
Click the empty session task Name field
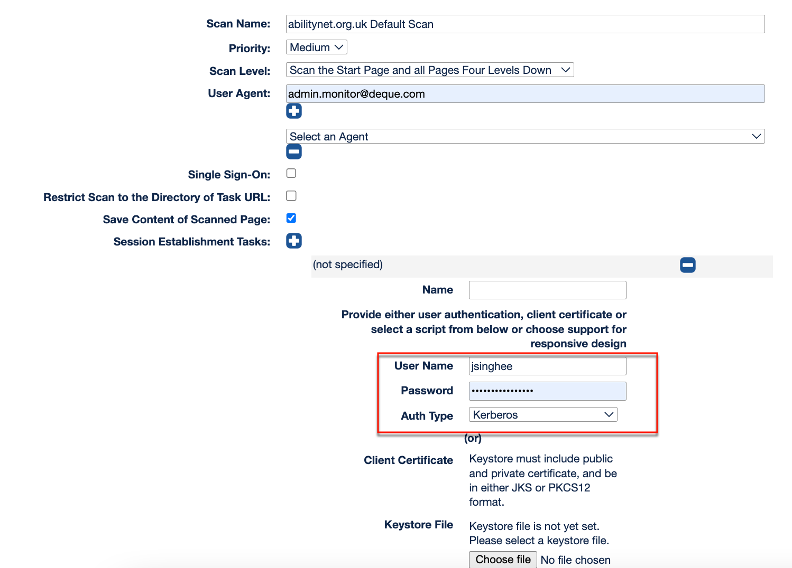(x=547, y=290)
